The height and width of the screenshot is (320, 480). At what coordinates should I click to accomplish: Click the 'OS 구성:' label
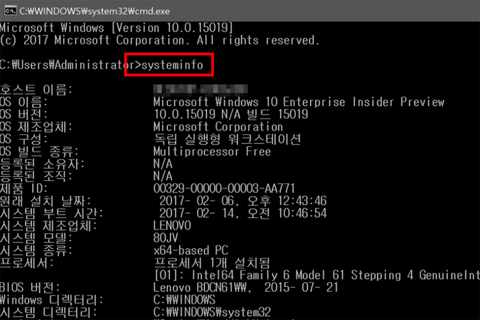(x=24, y=139)
